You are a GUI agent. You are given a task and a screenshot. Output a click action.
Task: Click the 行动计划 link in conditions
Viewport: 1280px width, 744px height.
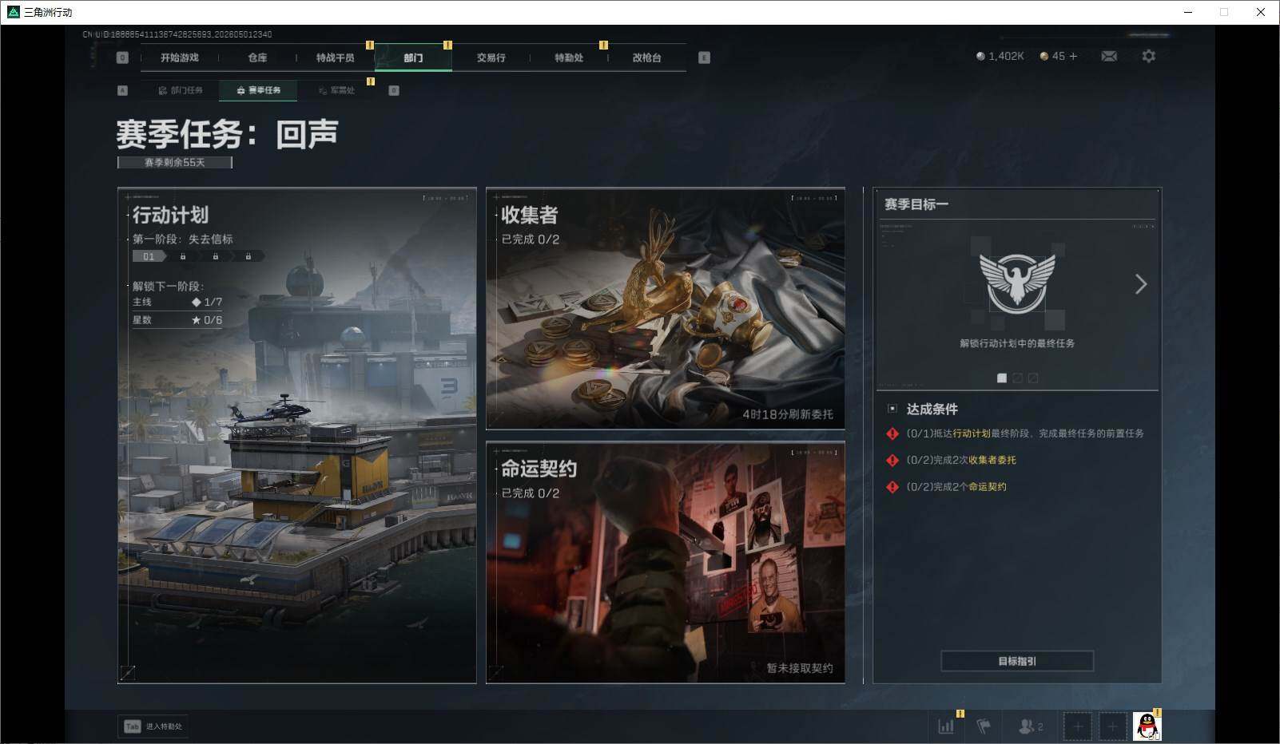click(972, 433)
